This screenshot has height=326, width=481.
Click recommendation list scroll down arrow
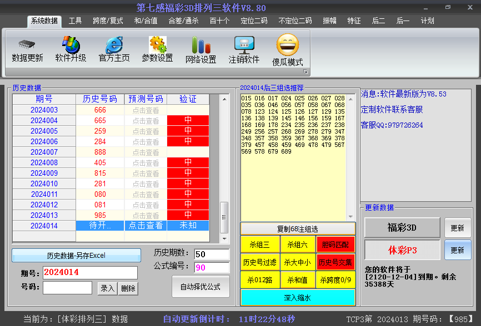tap(350, 217)
